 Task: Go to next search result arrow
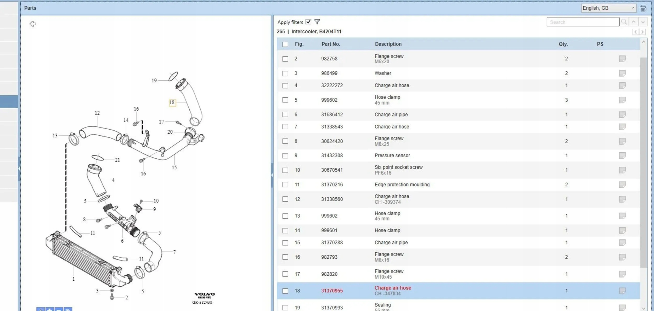(x=643, y=22)
